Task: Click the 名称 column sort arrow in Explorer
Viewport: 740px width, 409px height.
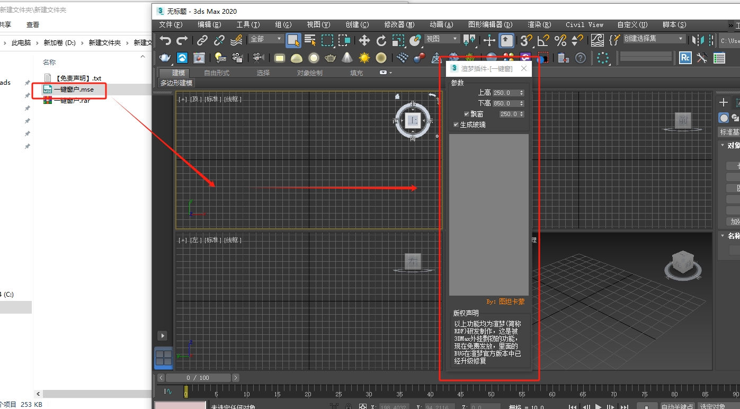Action: tap(142, 57)
